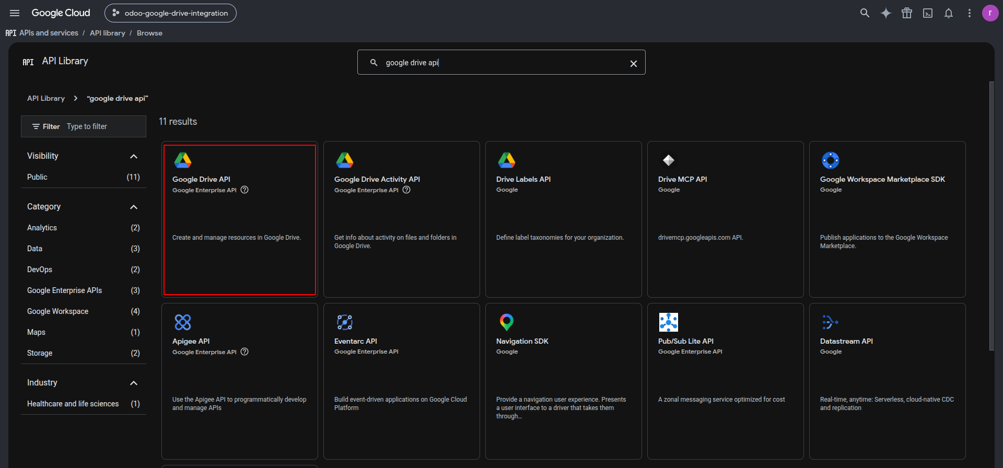Screen dimensions: 1003x468
Task: Click into the google drive api search field
Action: coord(501,63)
